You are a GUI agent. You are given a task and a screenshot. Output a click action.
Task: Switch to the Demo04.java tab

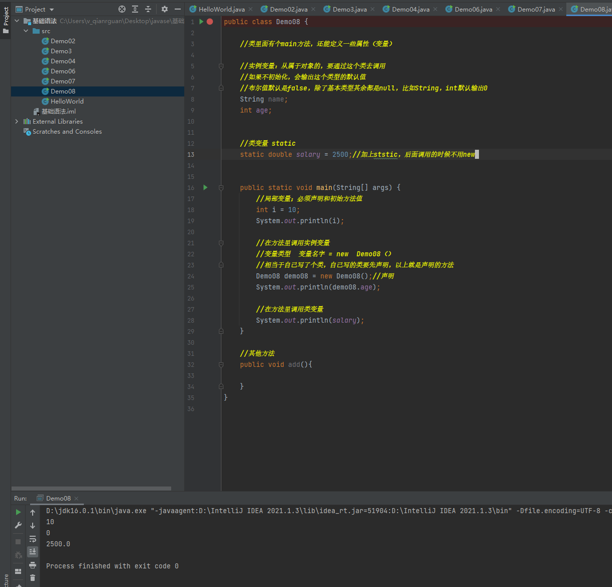pyautogui.click(x=410, y=9)
